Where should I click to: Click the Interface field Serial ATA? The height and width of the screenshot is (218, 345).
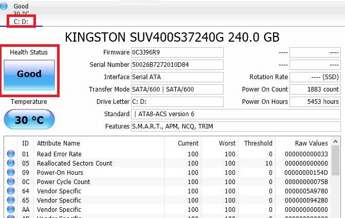point(177,77)
